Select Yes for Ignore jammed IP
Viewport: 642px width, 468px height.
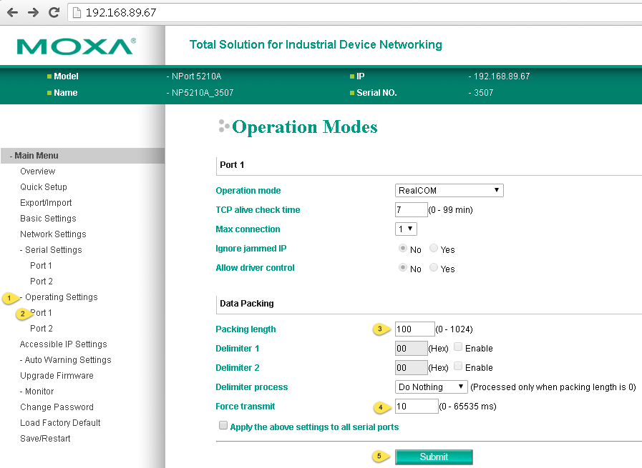(x=434, y=249)
